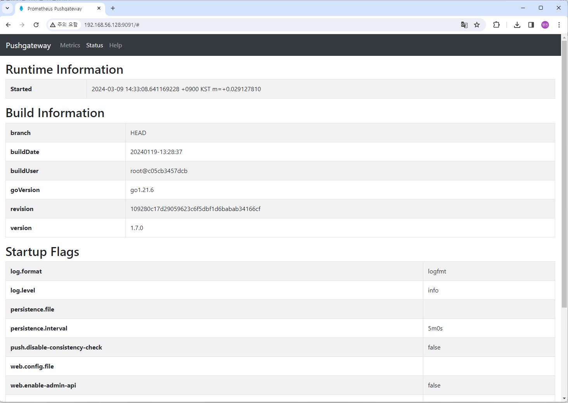Bookmark this page with the star

point(477,25)
